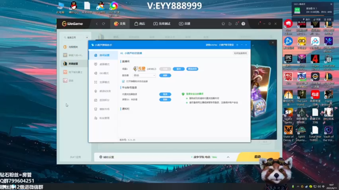
Task: Open the 腾讯QQ penguin desktop icon
Action: (74, 7)
